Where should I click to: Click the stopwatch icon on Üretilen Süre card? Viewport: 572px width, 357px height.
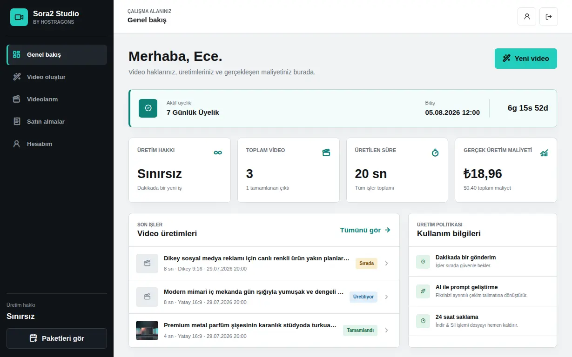(x=435, y=152)
